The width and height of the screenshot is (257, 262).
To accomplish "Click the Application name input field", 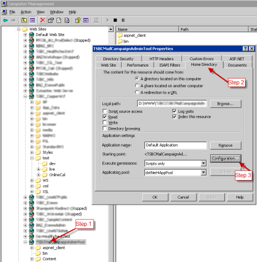I will (175, 145).
